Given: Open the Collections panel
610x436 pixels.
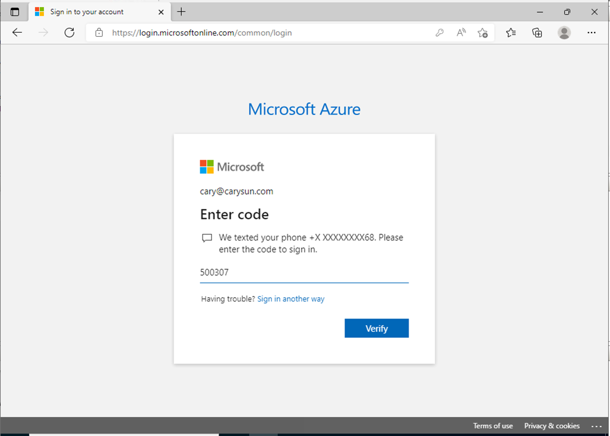Looking at the screenshot, I should pos(537,33).
